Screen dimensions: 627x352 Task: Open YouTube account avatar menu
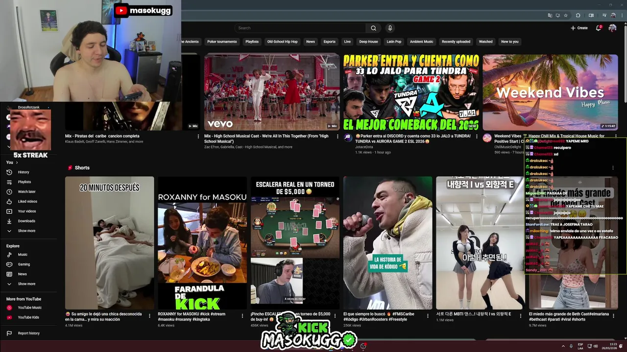coord(612,28)
